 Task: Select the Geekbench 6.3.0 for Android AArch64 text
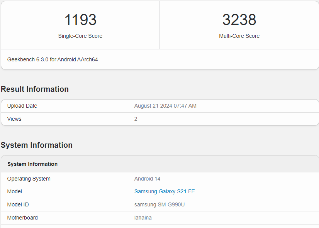pyautogui.click(x=53, y=59)
